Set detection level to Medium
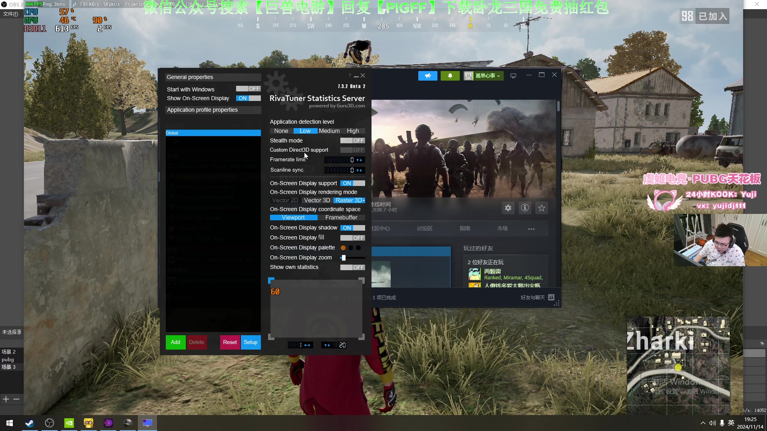The image size is (767, 431). 329,131
